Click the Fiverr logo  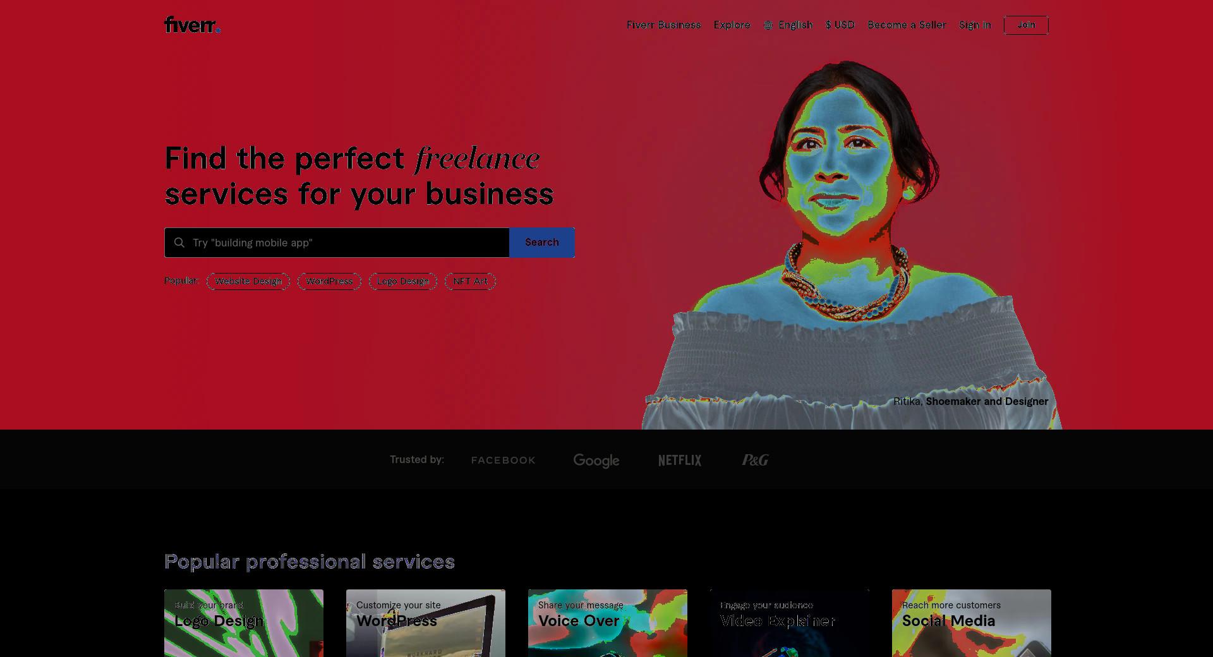tap(193, 25)
